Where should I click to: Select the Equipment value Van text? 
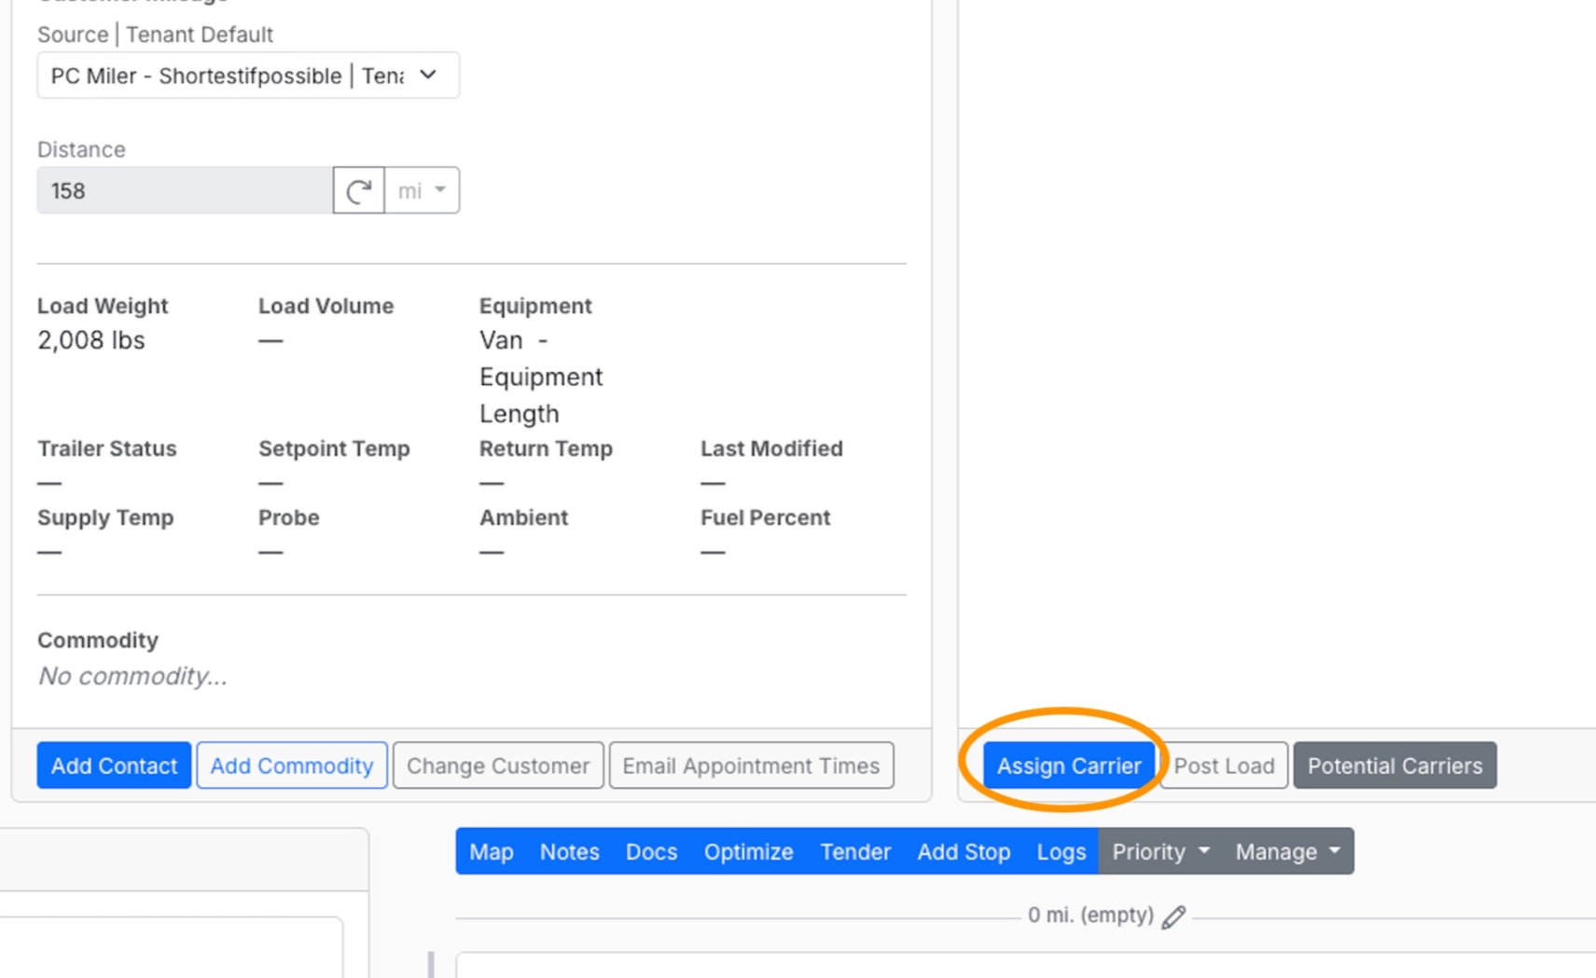(501, 340)
